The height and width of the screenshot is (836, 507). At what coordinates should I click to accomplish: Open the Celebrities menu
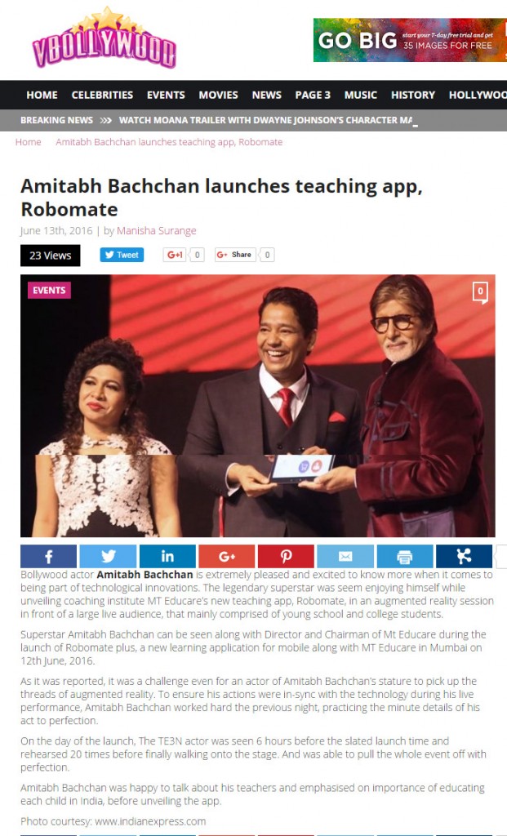(102, 95)
